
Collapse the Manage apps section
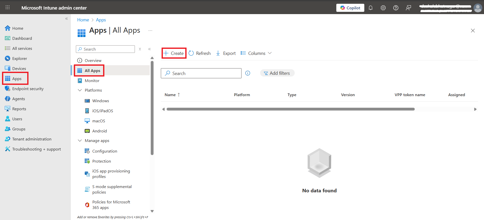click(80, 141)
